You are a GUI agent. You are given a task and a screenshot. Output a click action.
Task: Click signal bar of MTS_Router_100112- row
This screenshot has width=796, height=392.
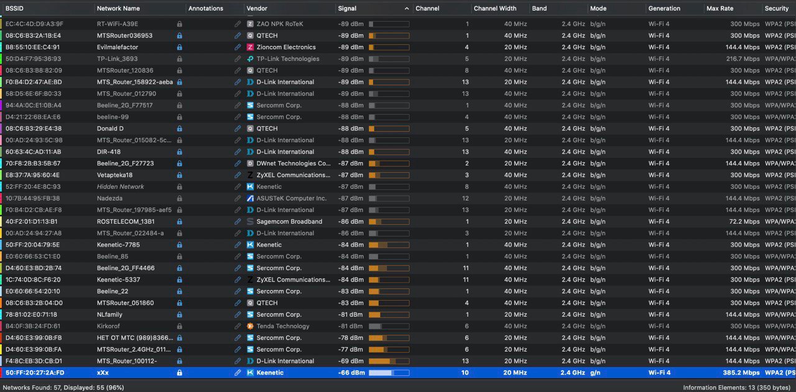click(389, 361)
